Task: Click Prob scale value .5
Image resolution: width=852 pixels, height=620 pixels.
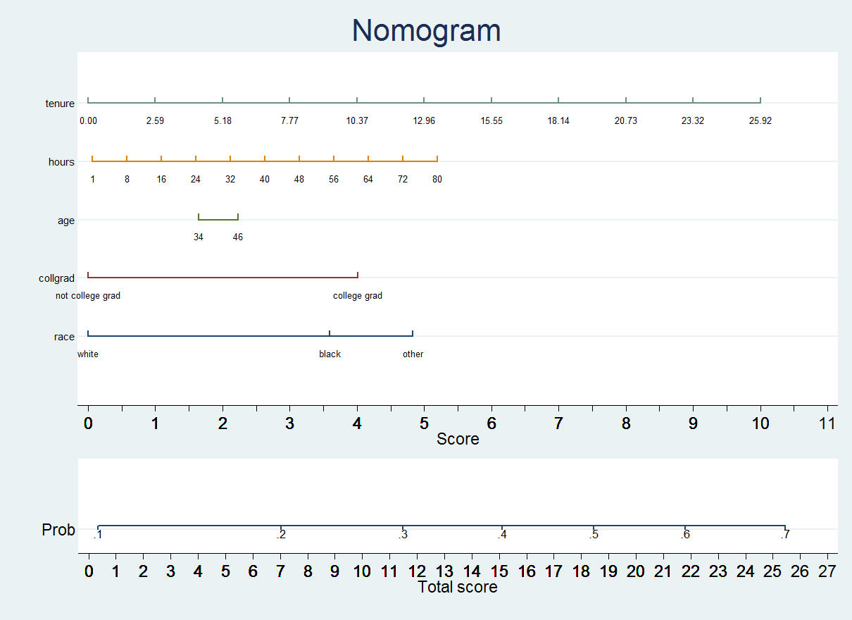Action: [x=594, y=535]
